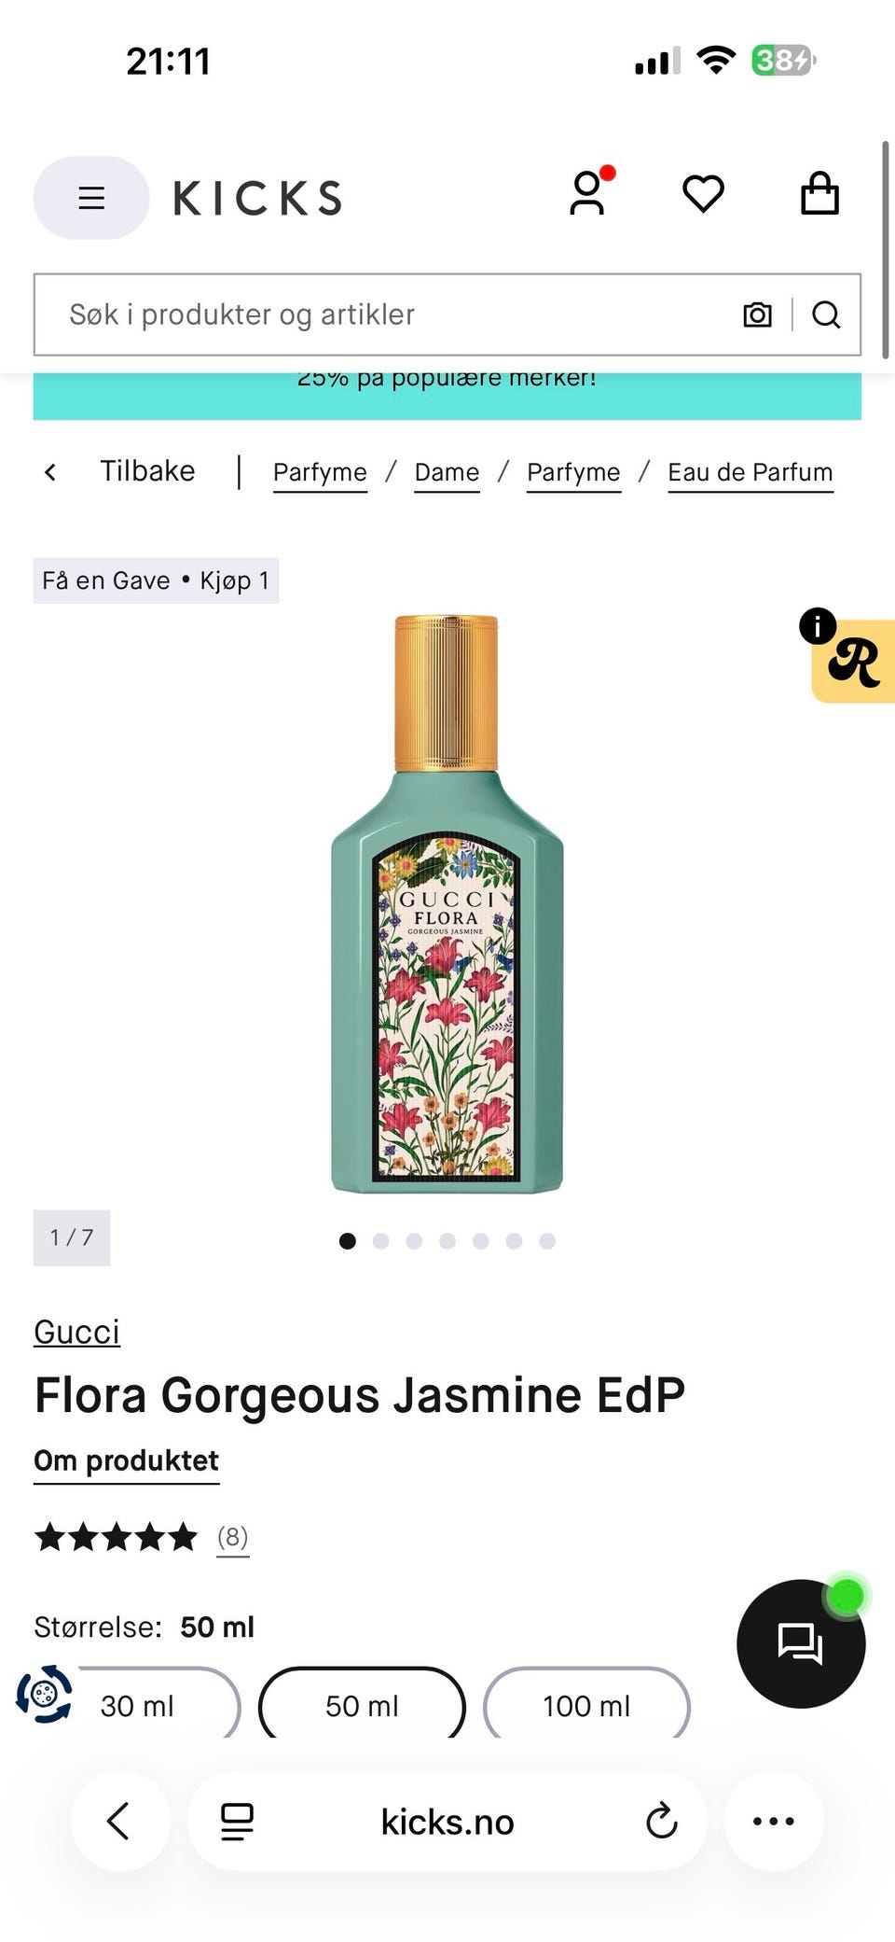Open the wishlist heart icon
This screenshot has height=1942, width=895.
703,194
